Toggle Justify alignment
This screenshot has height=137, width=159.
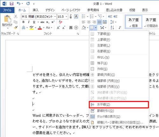(100, 22)
